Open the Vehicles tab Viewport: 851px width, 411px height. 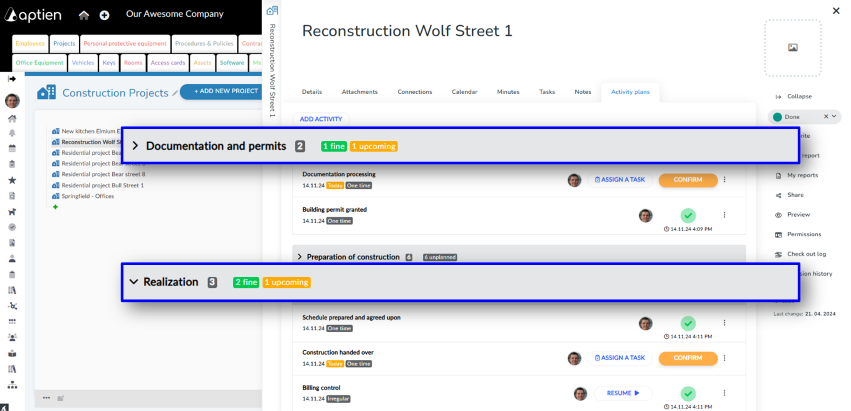[x=83, y=63]
